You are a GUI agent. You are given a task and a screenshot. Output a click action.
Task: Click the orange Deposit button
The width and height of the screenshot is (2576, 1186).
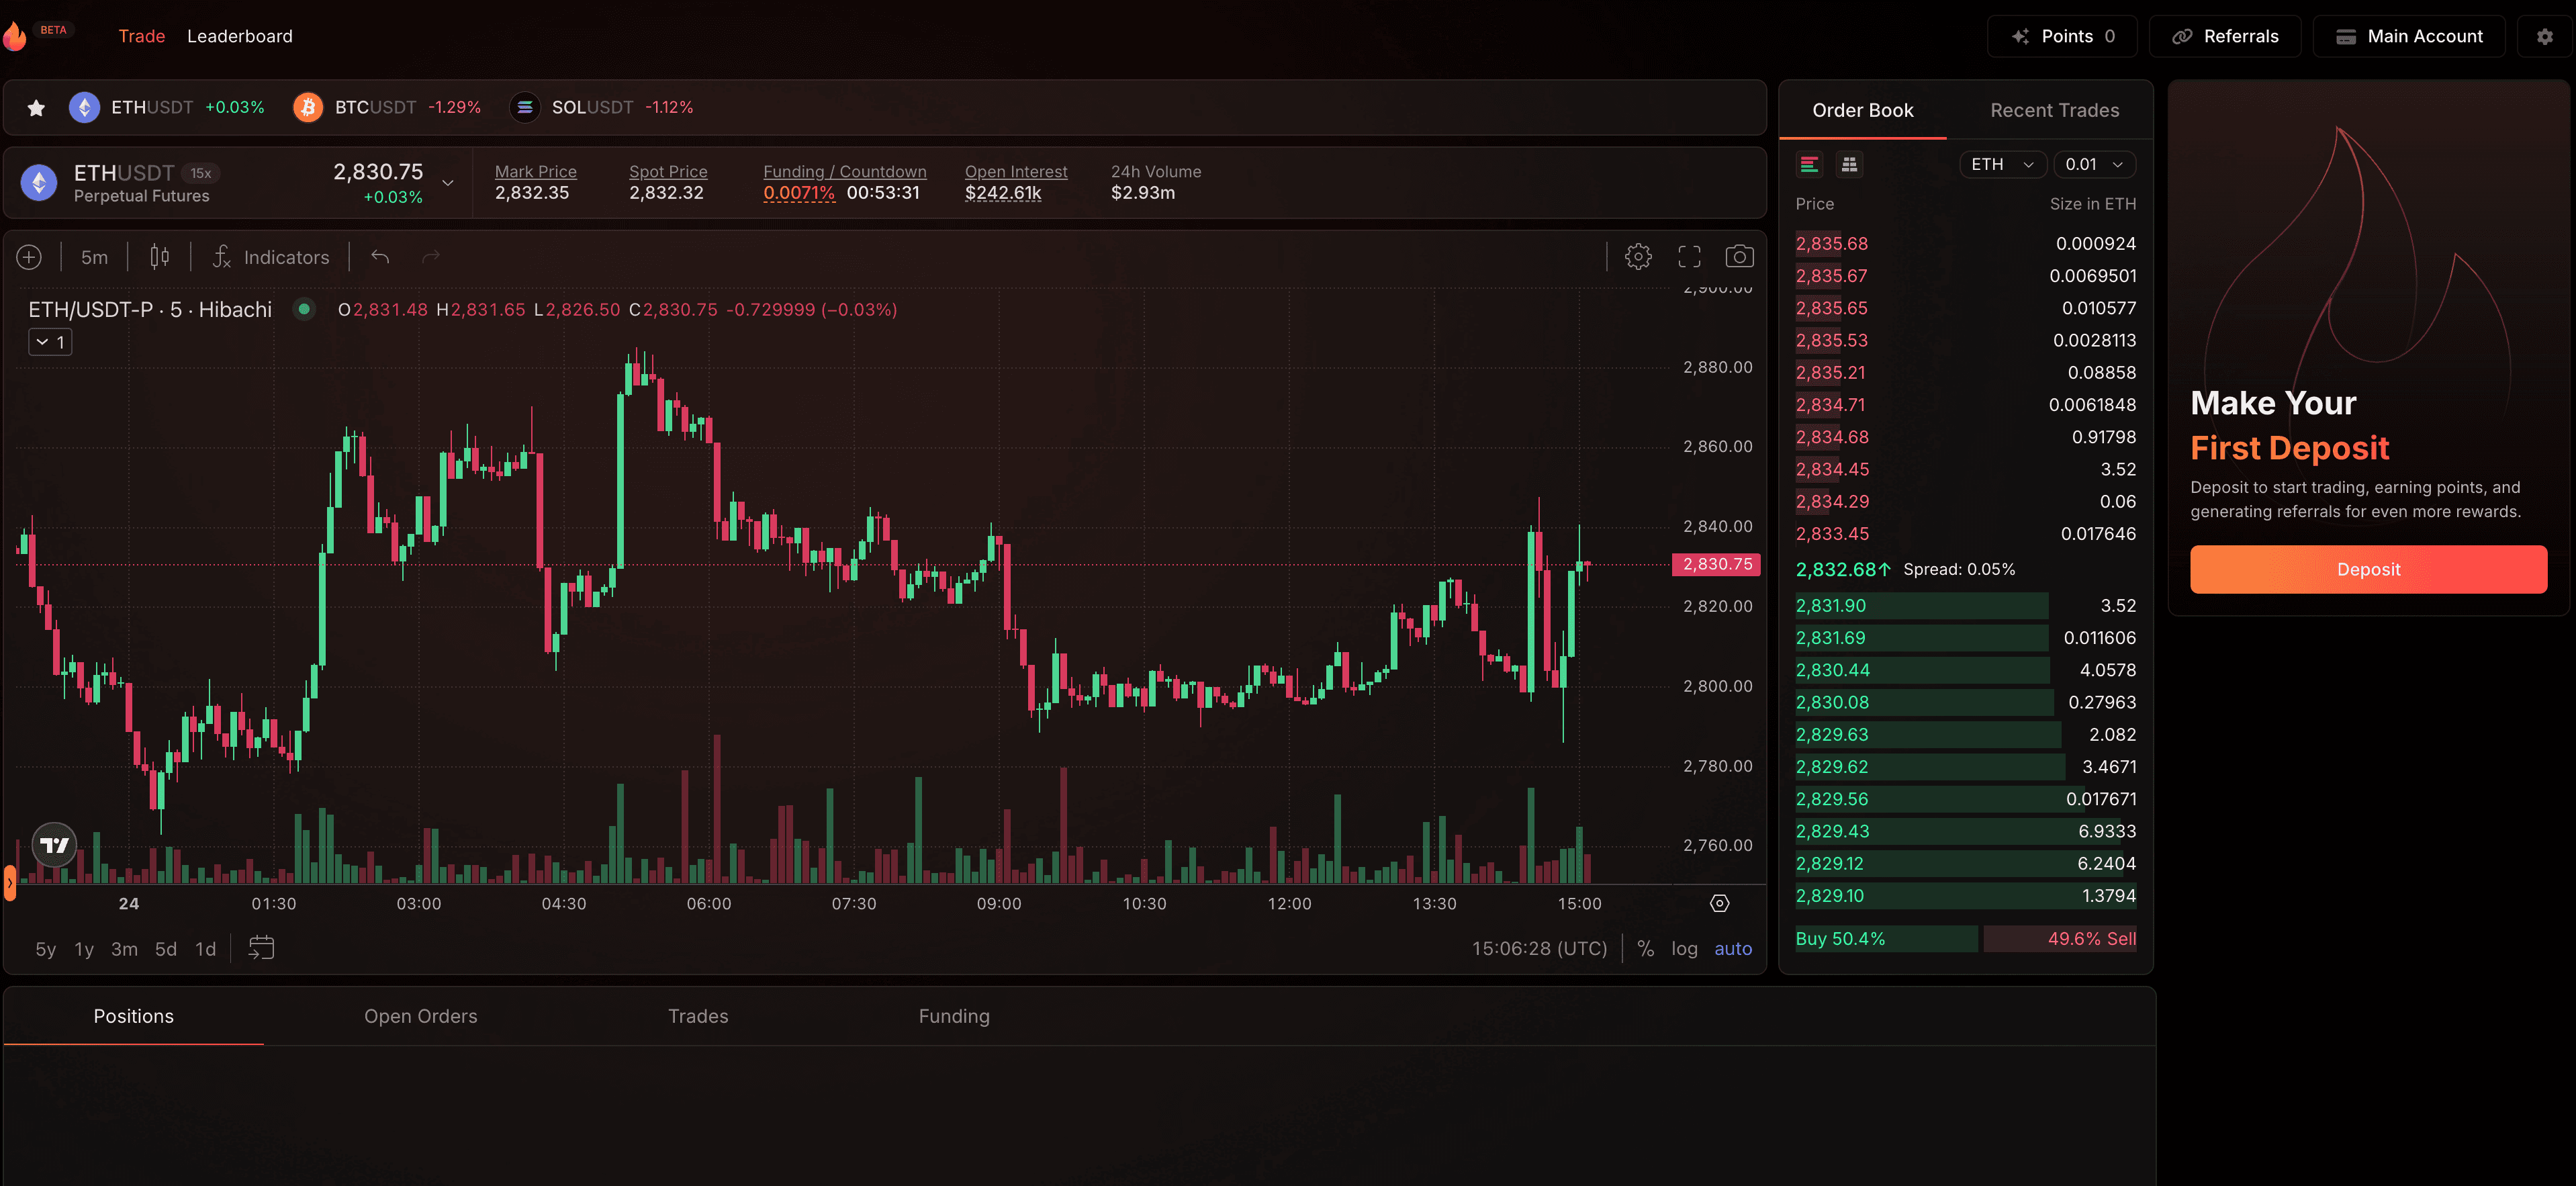[2367, 569]
